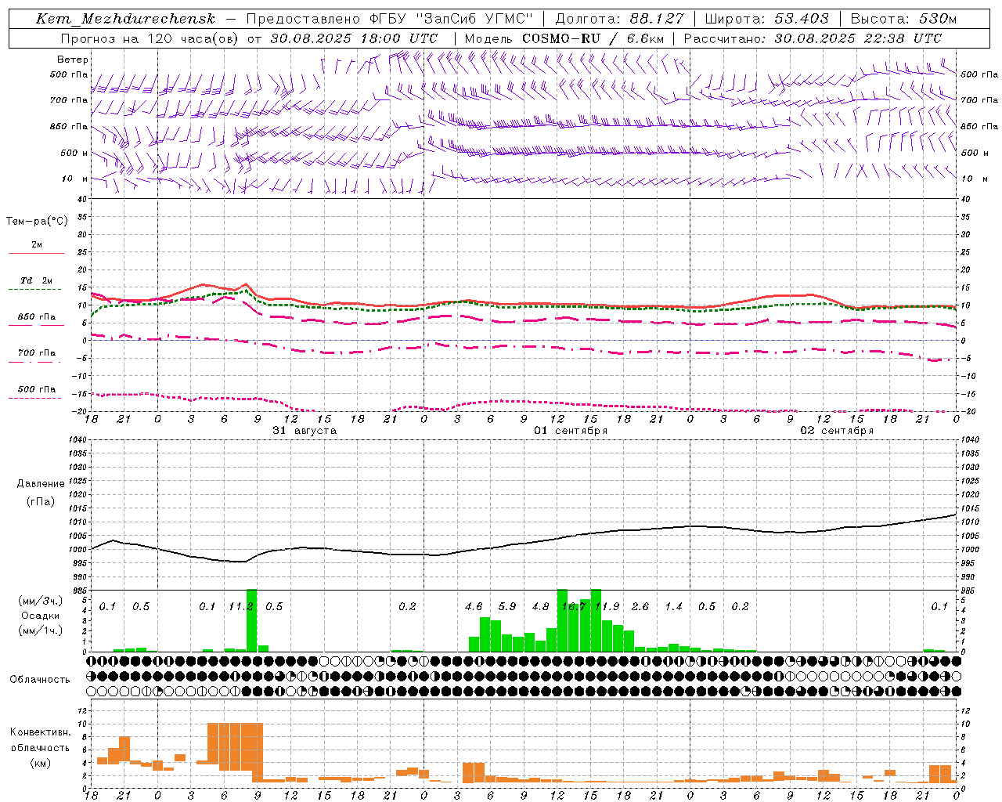Select the elevation text "Высота: 530м"
The height and width of the screenshot is (802, 1002).
click(x=903, y=19)
